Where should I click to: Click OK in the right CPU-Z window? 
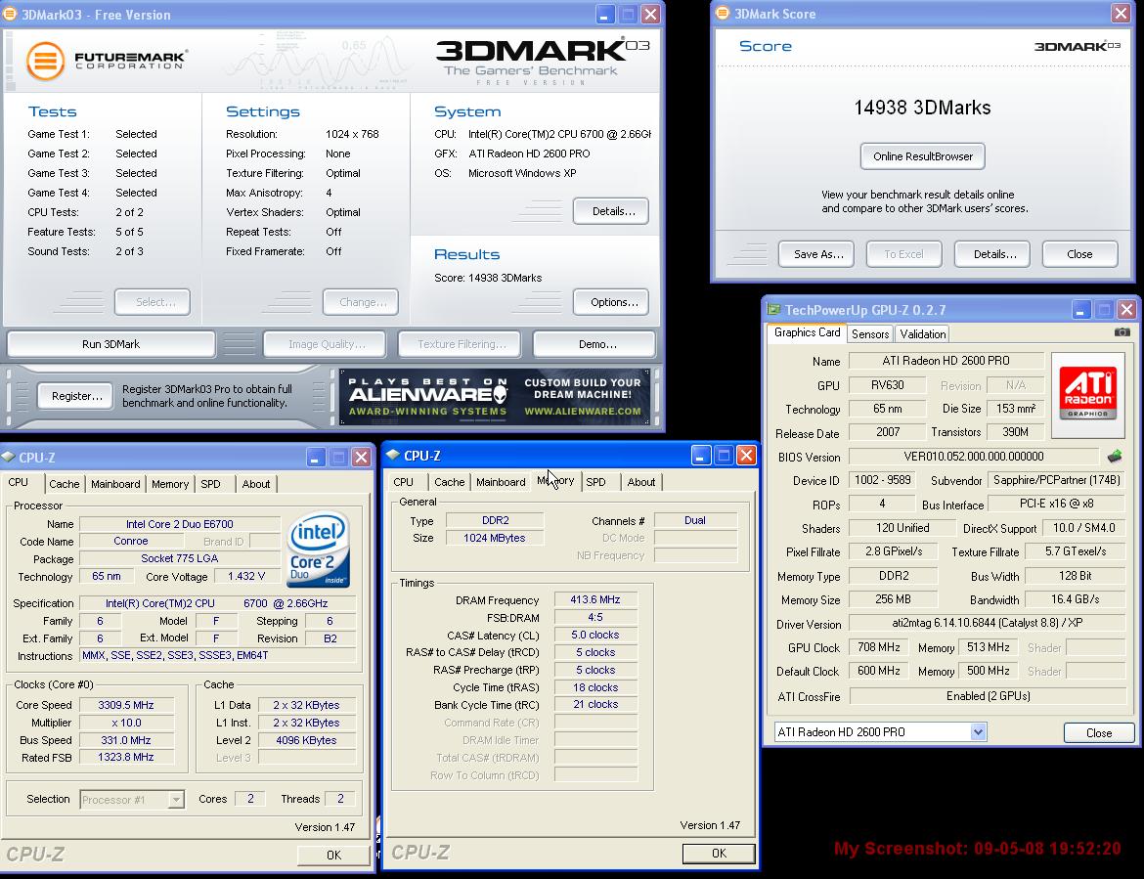(x=719, y=854)
